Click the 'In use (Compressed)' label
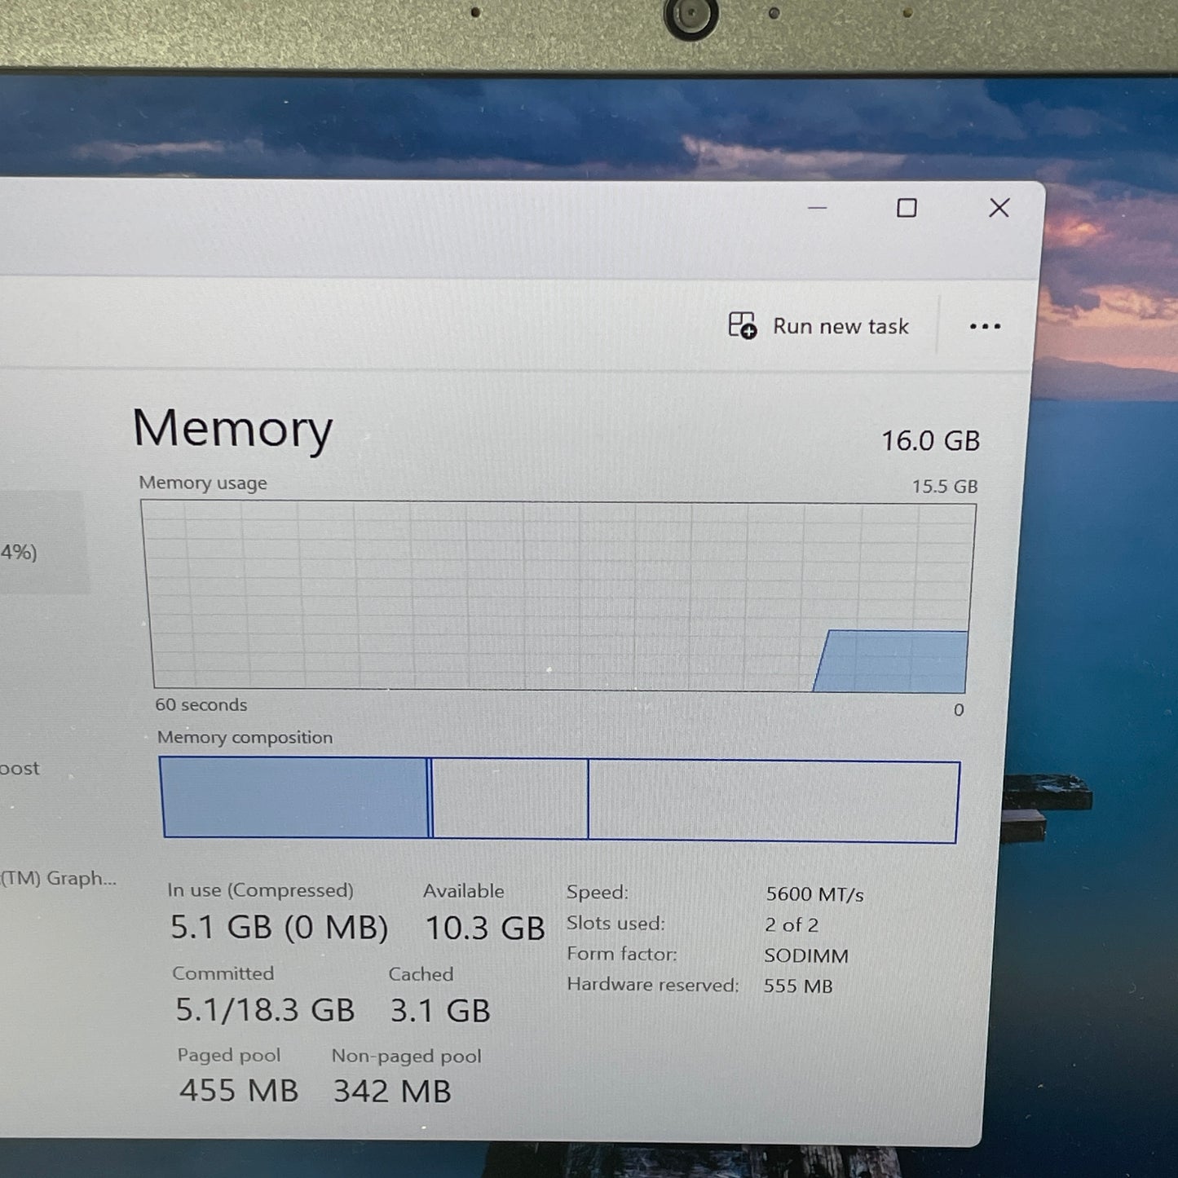The height and width of the screenshot is (1178, 1178). [260, 890]
